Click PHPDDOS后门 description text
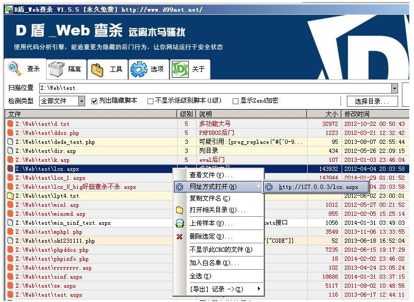 tap(216, 133)
